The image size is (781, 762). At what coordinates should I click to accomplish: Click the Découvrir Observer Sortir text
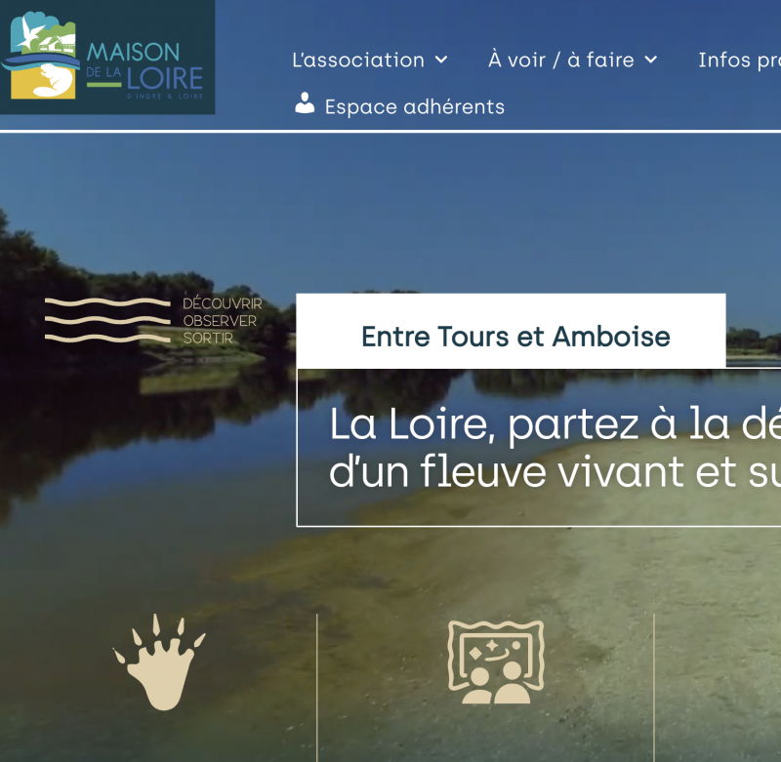(x=223, y=321)
